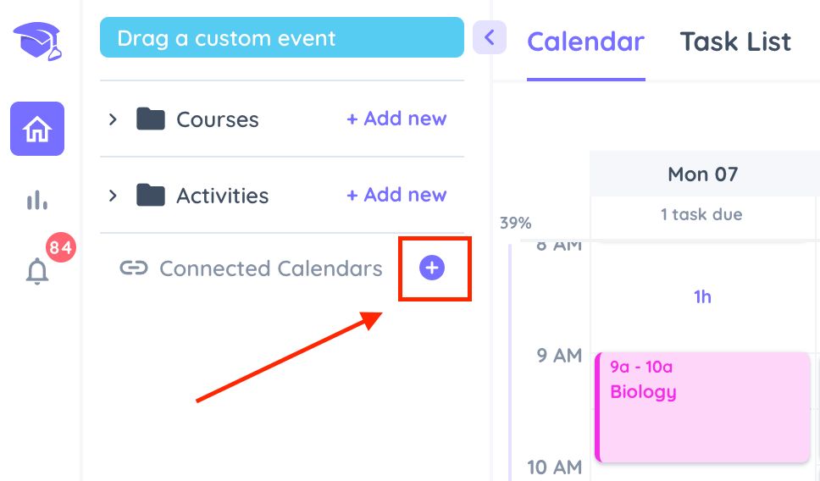This screenshot has width=820, height=481.
Task: Switch to the Task List tab
Action: tap(735, 41)
